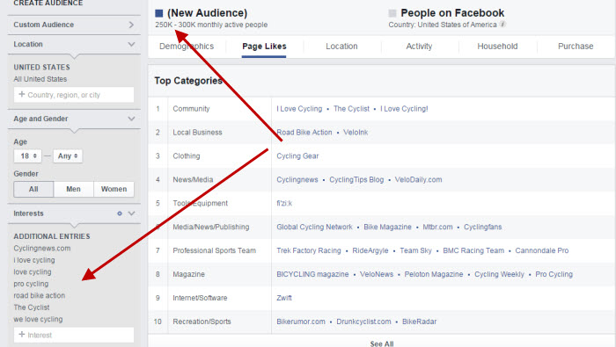The image size is (616, 347).
Task: Click the 'road bike action' interest entry
Action: pyautogui.click(x=40, y=295)
